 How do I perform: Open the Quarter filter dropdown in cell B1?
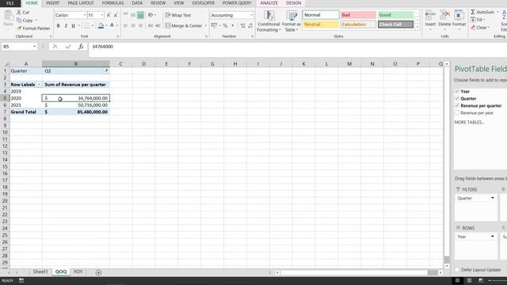[x=106, y=70]
